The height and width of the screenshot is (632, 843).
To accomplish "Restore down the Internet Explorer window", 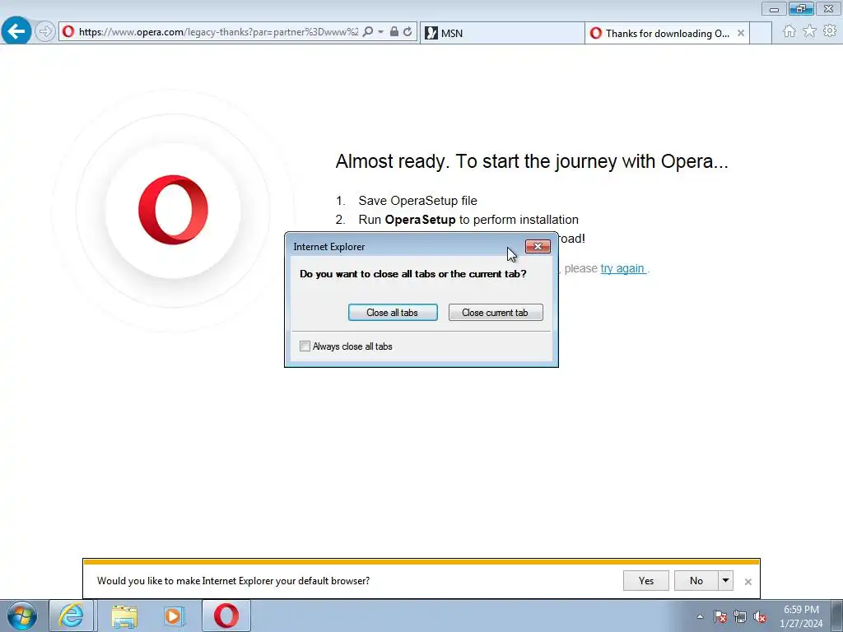I will (801, 8).
